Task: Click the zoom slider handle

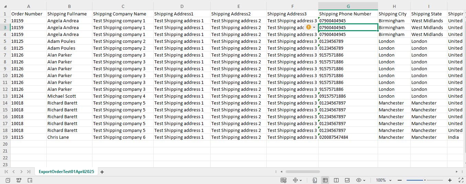Action: click(x=425, y=180)
